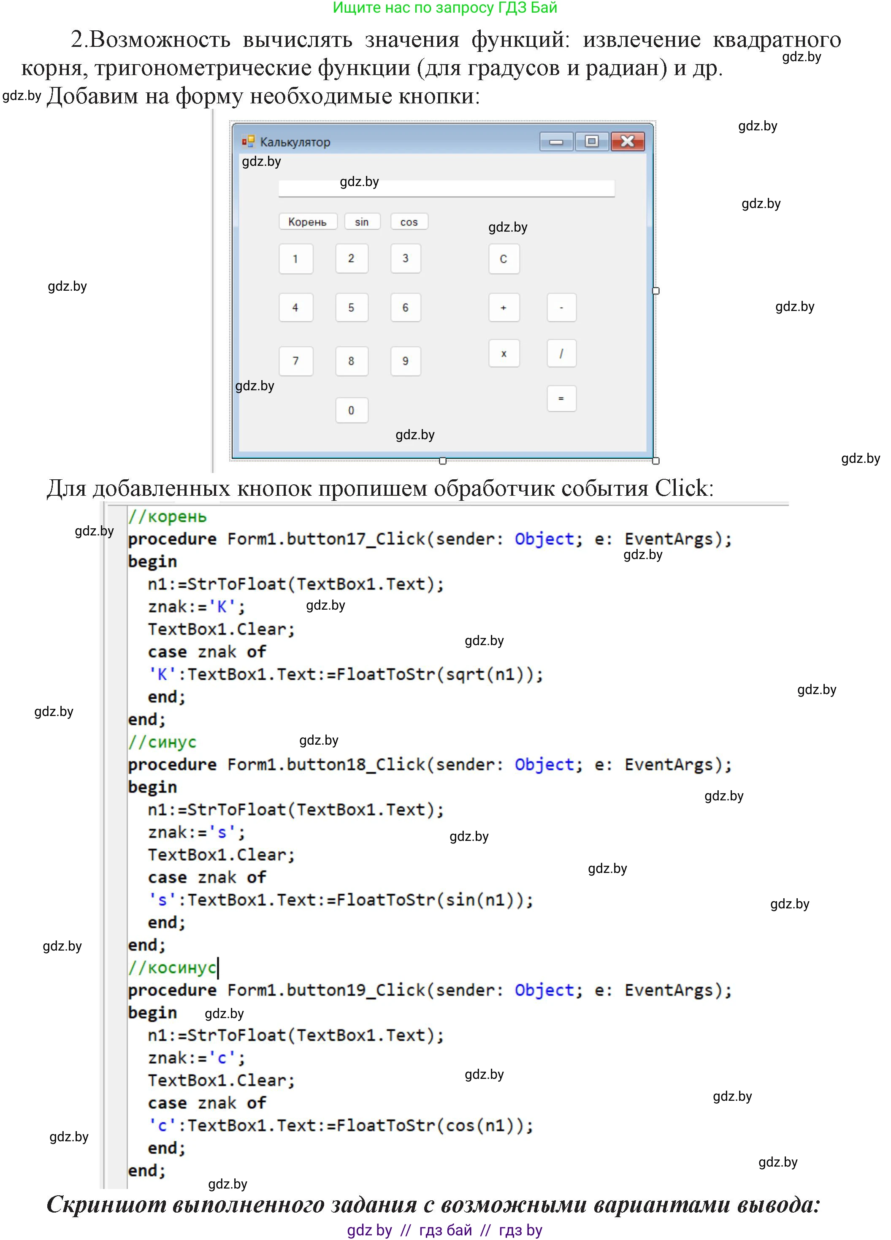The height and width of the screenshot is (1240, 891).
Task: Click the C clear button
Action: [503, 259]
